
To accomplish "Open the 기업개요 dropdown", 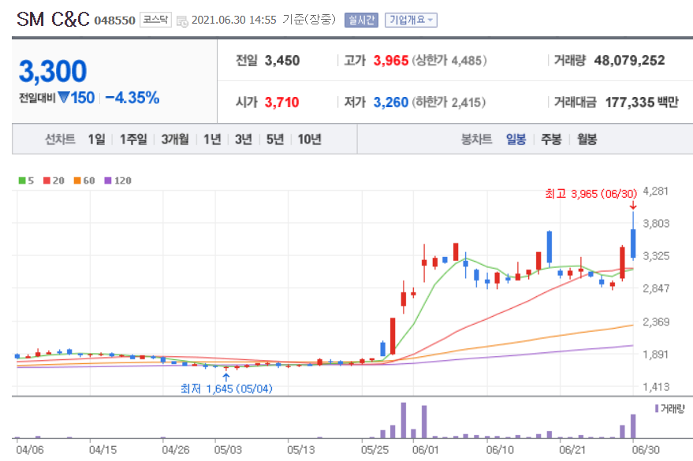I will coord(411,20).
